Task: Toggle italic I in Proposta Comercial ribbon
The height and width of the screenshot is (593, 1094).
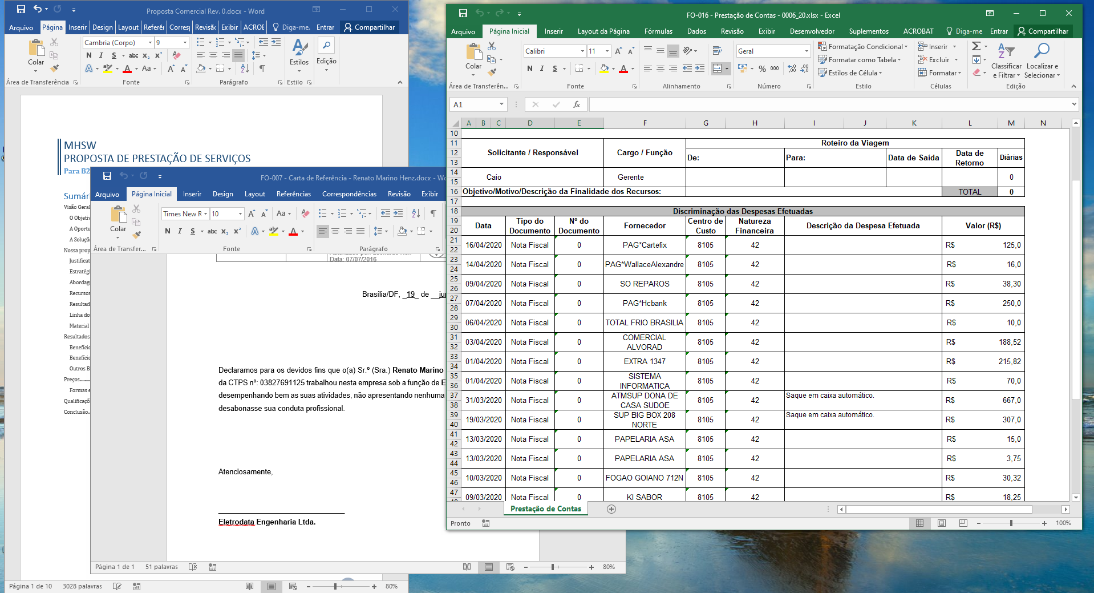Action: point(101,55)
